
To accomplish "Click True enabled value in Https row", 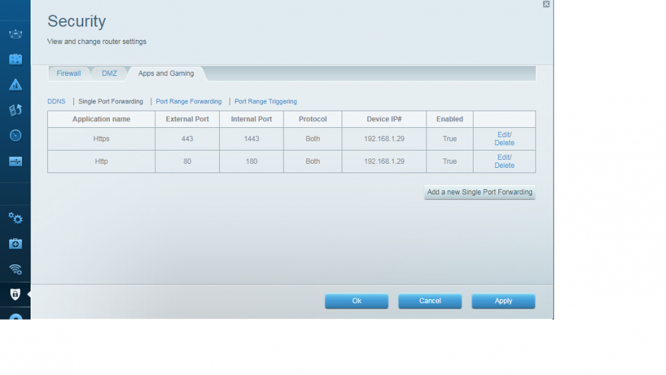I will pyautogui.click(x=450, y=139).
